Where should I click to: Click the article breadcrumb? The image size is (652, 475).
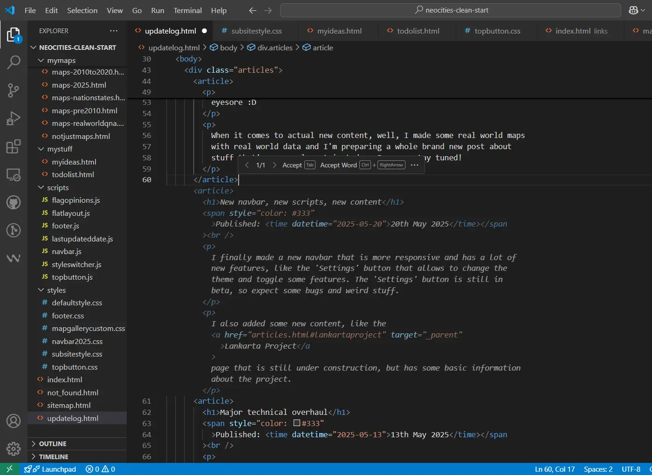tap(318, 48)
